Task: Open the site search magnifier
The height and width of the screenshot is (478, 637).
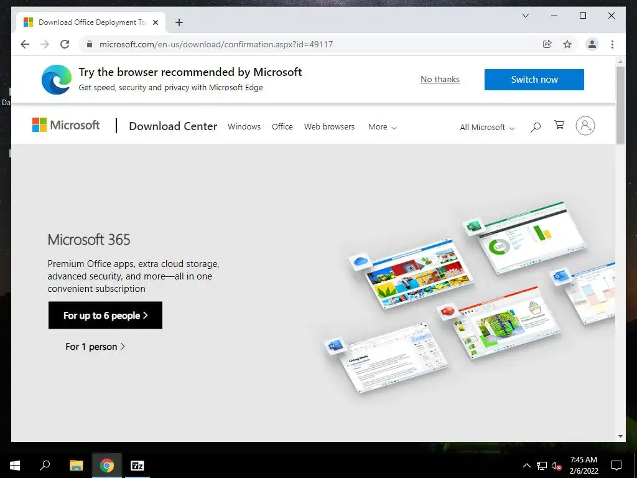Action: point(536,127)
